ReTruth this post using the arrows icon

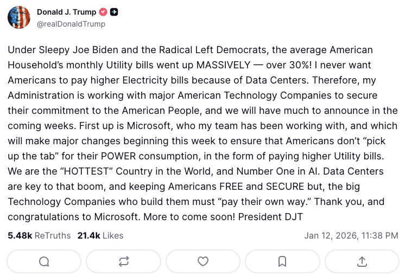[x=123, y=261]
